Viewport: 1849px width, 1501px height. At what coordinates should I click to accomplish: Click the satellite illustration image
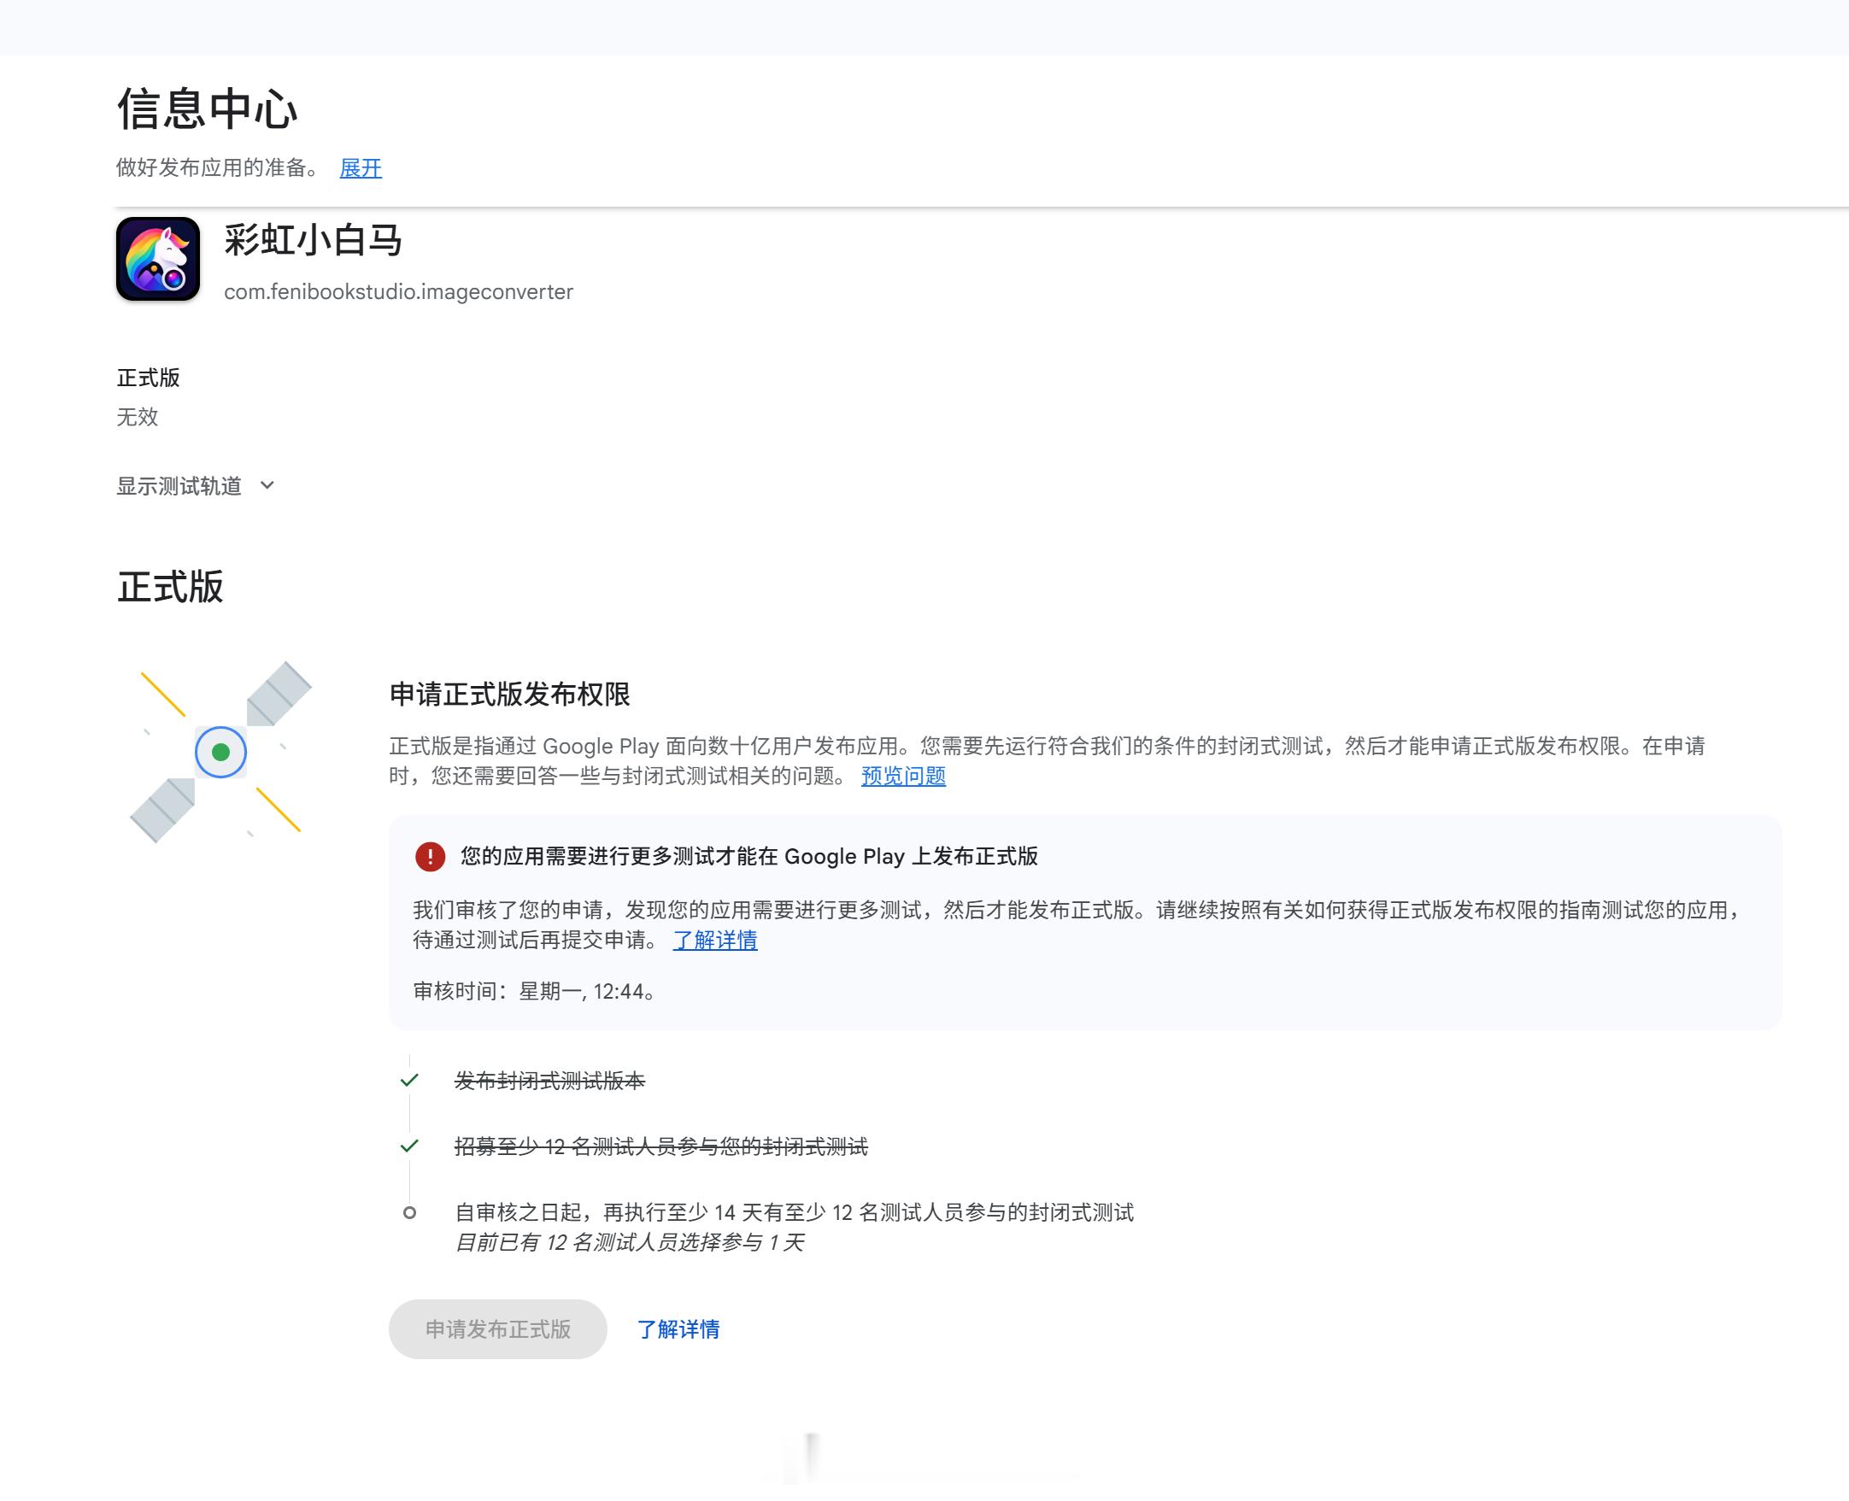point(220,752)
